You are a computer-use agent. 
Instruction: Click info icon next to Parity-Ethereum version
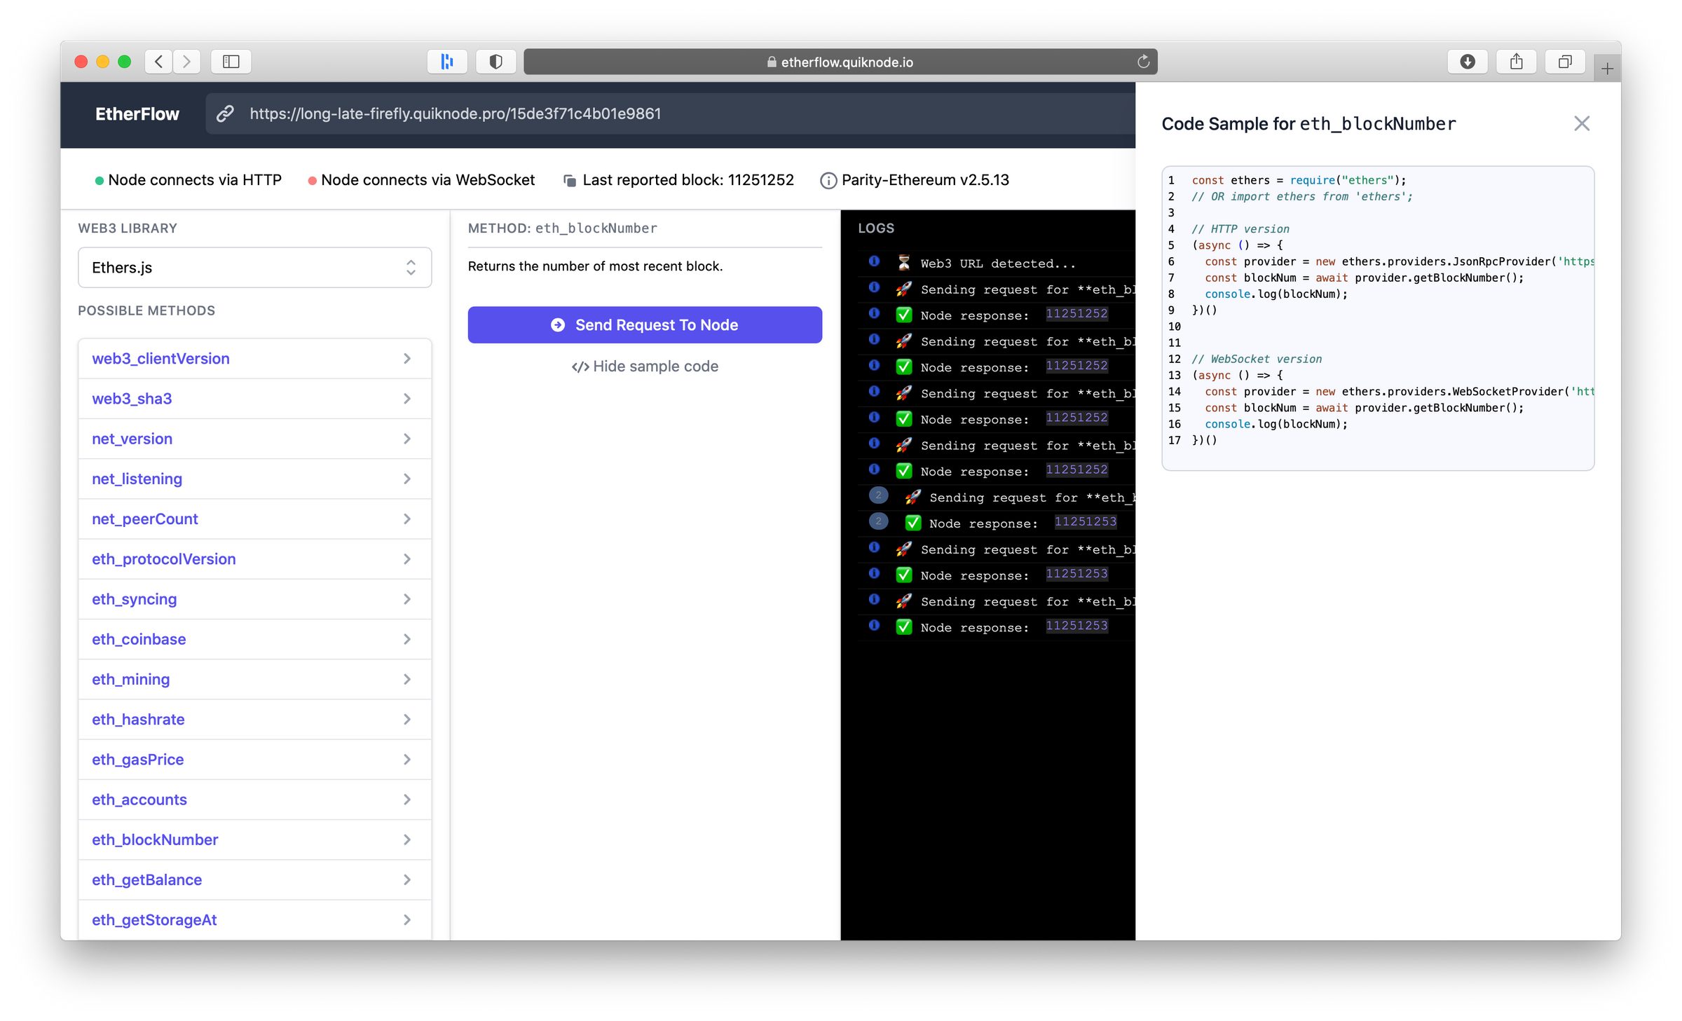click(828, 181)
